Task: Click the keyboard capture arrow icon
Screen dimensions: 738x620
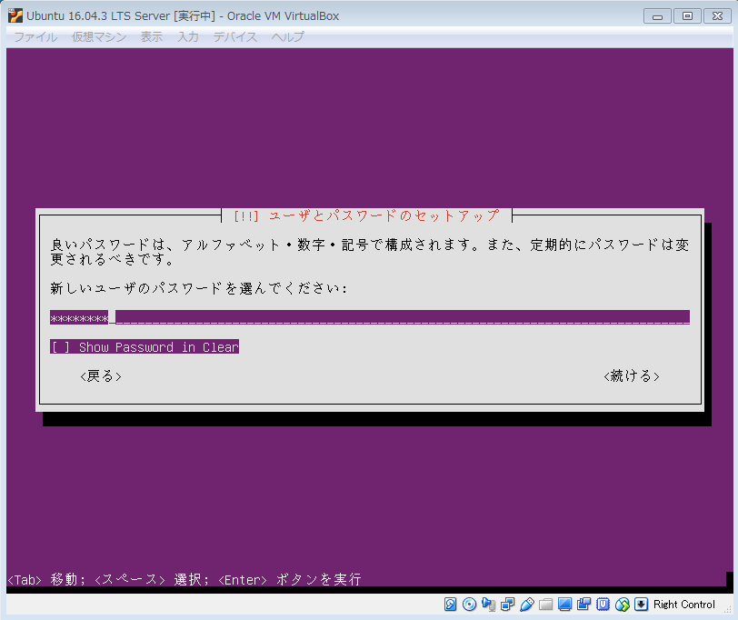Action: tap(642, 605)
